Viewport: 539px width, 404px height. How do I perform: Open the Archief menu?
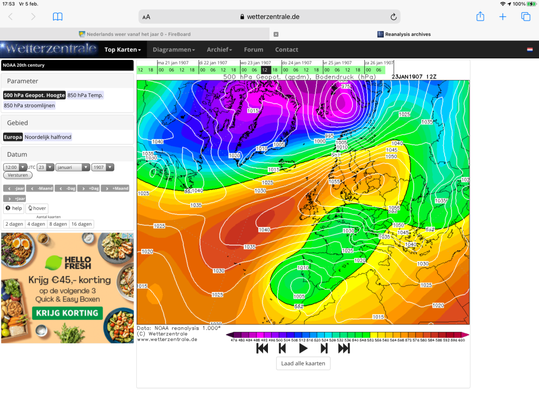(x=219, y=49)
